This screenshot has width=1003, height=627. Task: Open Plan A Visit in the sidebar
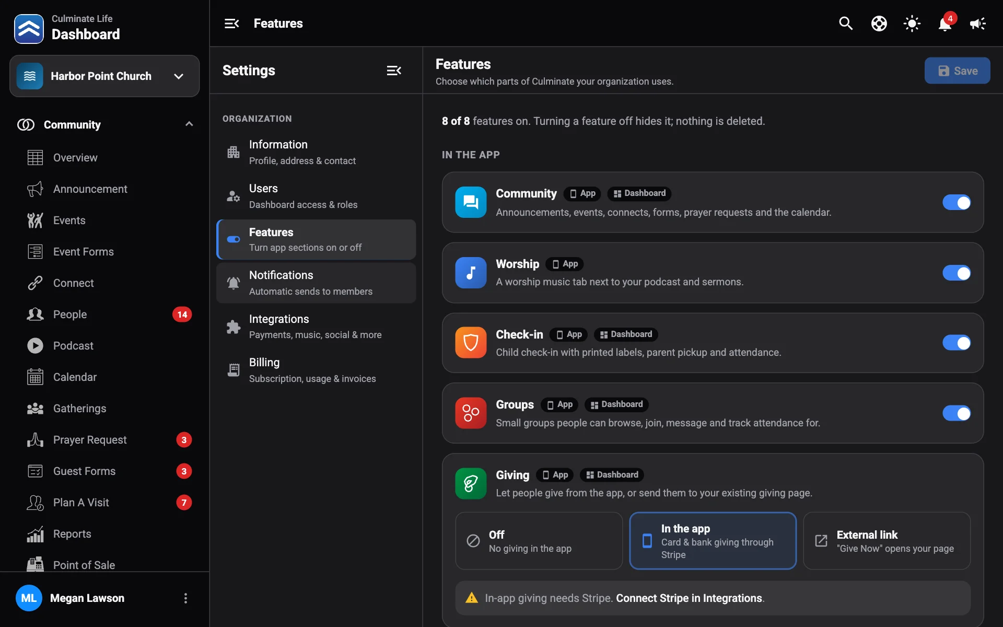tap(104, 503)
